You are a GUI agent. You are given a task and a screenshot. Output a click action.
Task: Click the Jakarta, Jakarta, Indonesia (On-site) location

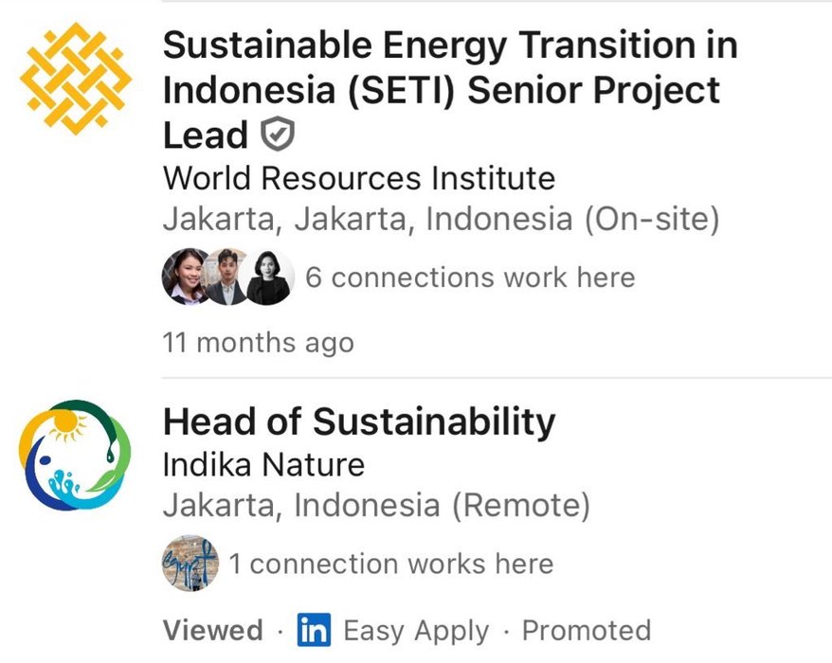click(442, 219)
